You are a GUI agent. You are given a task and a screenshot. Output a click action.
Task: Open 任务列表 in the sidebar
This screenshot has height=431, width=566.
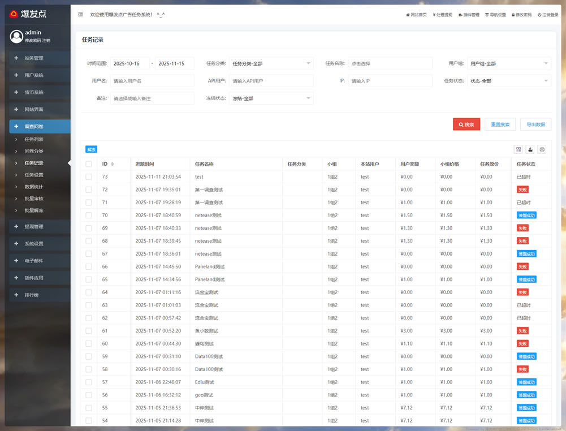click(x=34, y=139)
